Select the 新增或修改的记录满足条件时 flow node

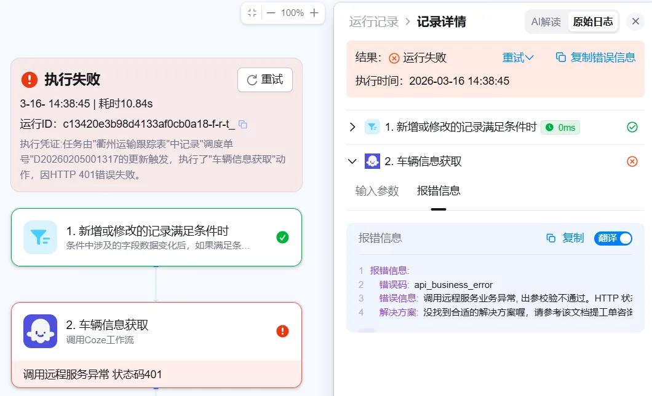[156, 237]
